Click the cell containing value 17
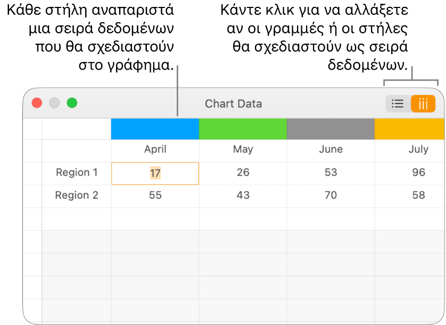Screen dimensions: 446x325 pyautogui.click(x=155, y=173)
